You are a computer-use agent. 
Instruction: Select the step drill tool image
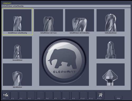[x=111, y=47]
